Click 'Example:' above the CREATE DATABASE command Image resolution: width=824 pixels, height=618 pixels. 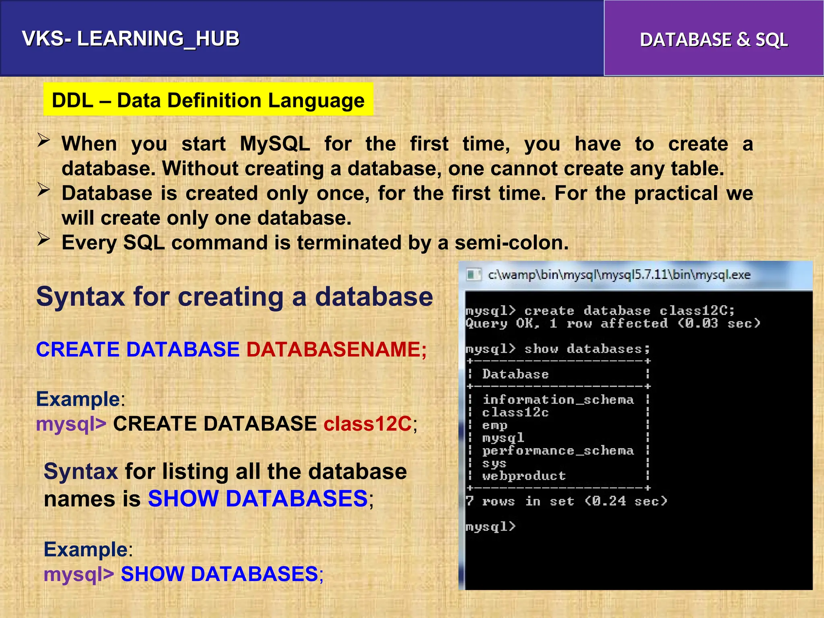(80, 399)
